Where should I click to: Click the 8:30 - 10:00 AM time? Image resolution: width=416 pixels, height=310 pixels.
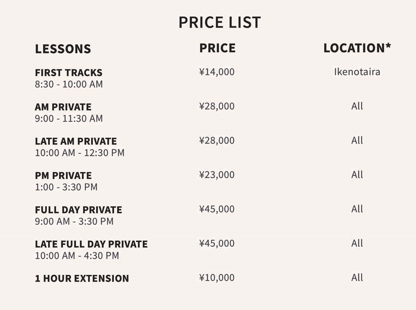click(69, 84)
